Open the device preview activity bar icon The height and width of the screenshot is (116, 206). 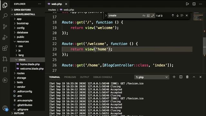(5, 70)
